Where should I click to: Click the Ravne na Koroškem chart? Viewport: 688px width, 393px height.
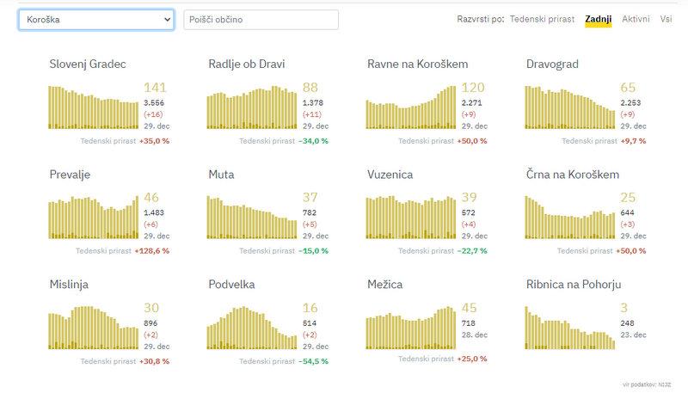coord(410,107)
